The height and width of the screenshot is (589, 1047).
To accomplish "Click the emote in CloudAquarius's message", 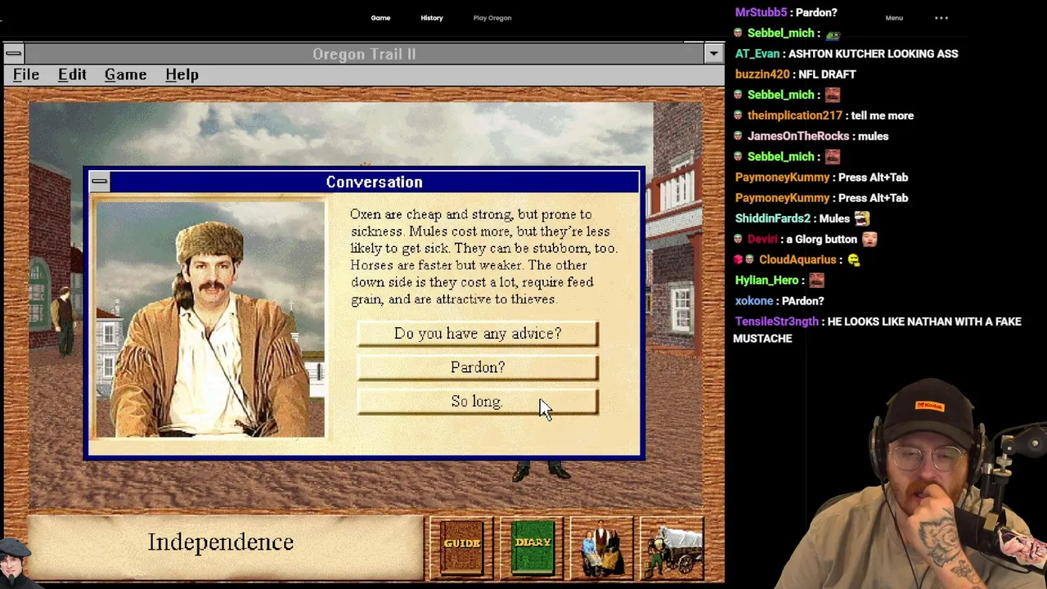I will point(853,260).
